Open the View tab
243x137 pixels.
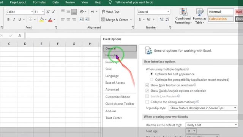85,2
